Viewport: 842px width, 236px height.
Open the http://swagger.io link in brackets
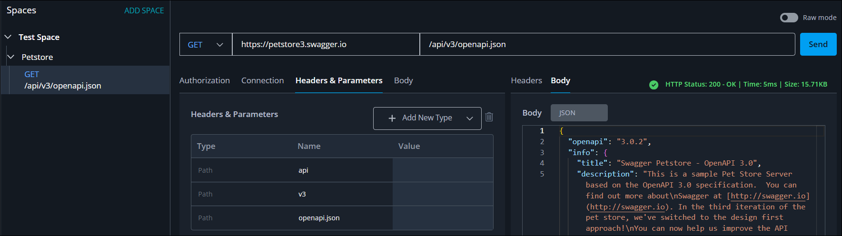coord(768,196)
